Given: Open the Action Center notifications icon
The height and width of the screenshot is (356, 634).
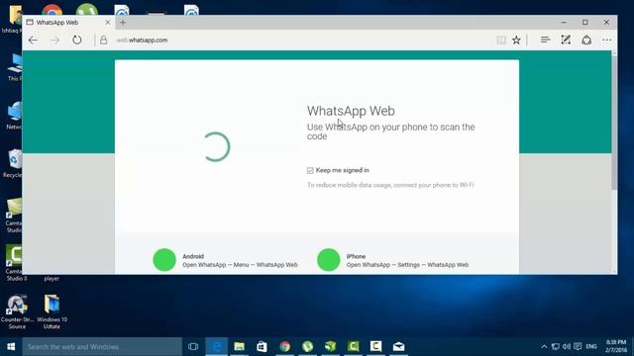Looking at the screenshot, I should click(578, 347).
